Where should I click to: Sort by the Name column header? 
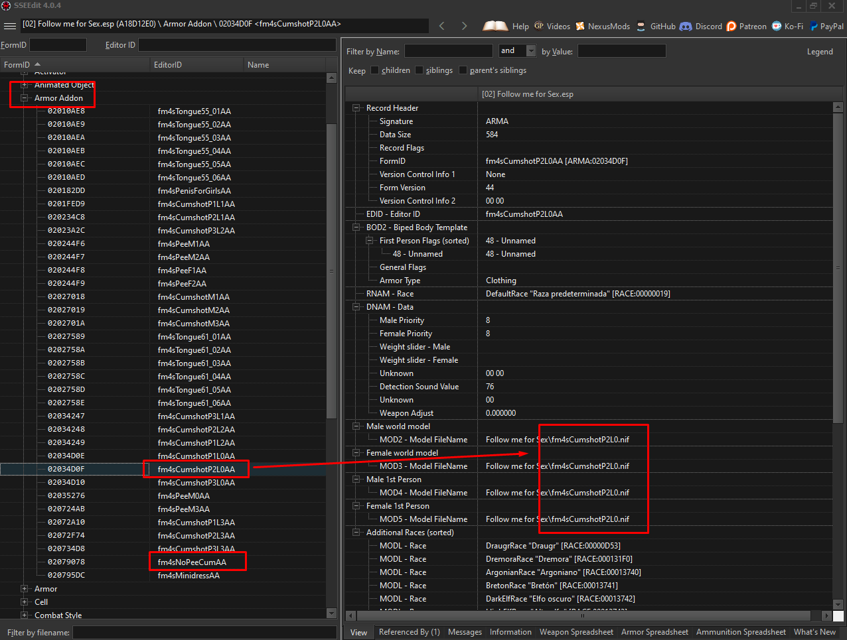coord(285,65)
